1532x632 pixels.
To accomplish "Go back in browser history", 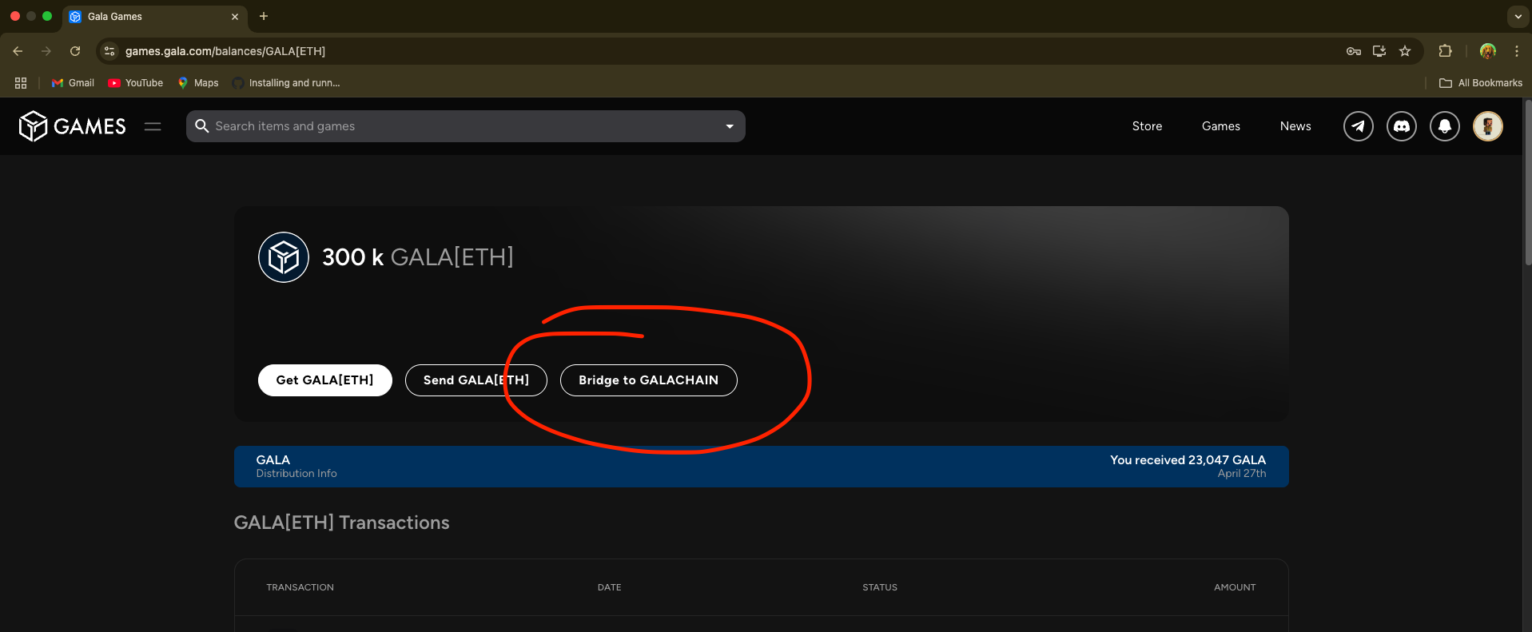I will 18,51.
